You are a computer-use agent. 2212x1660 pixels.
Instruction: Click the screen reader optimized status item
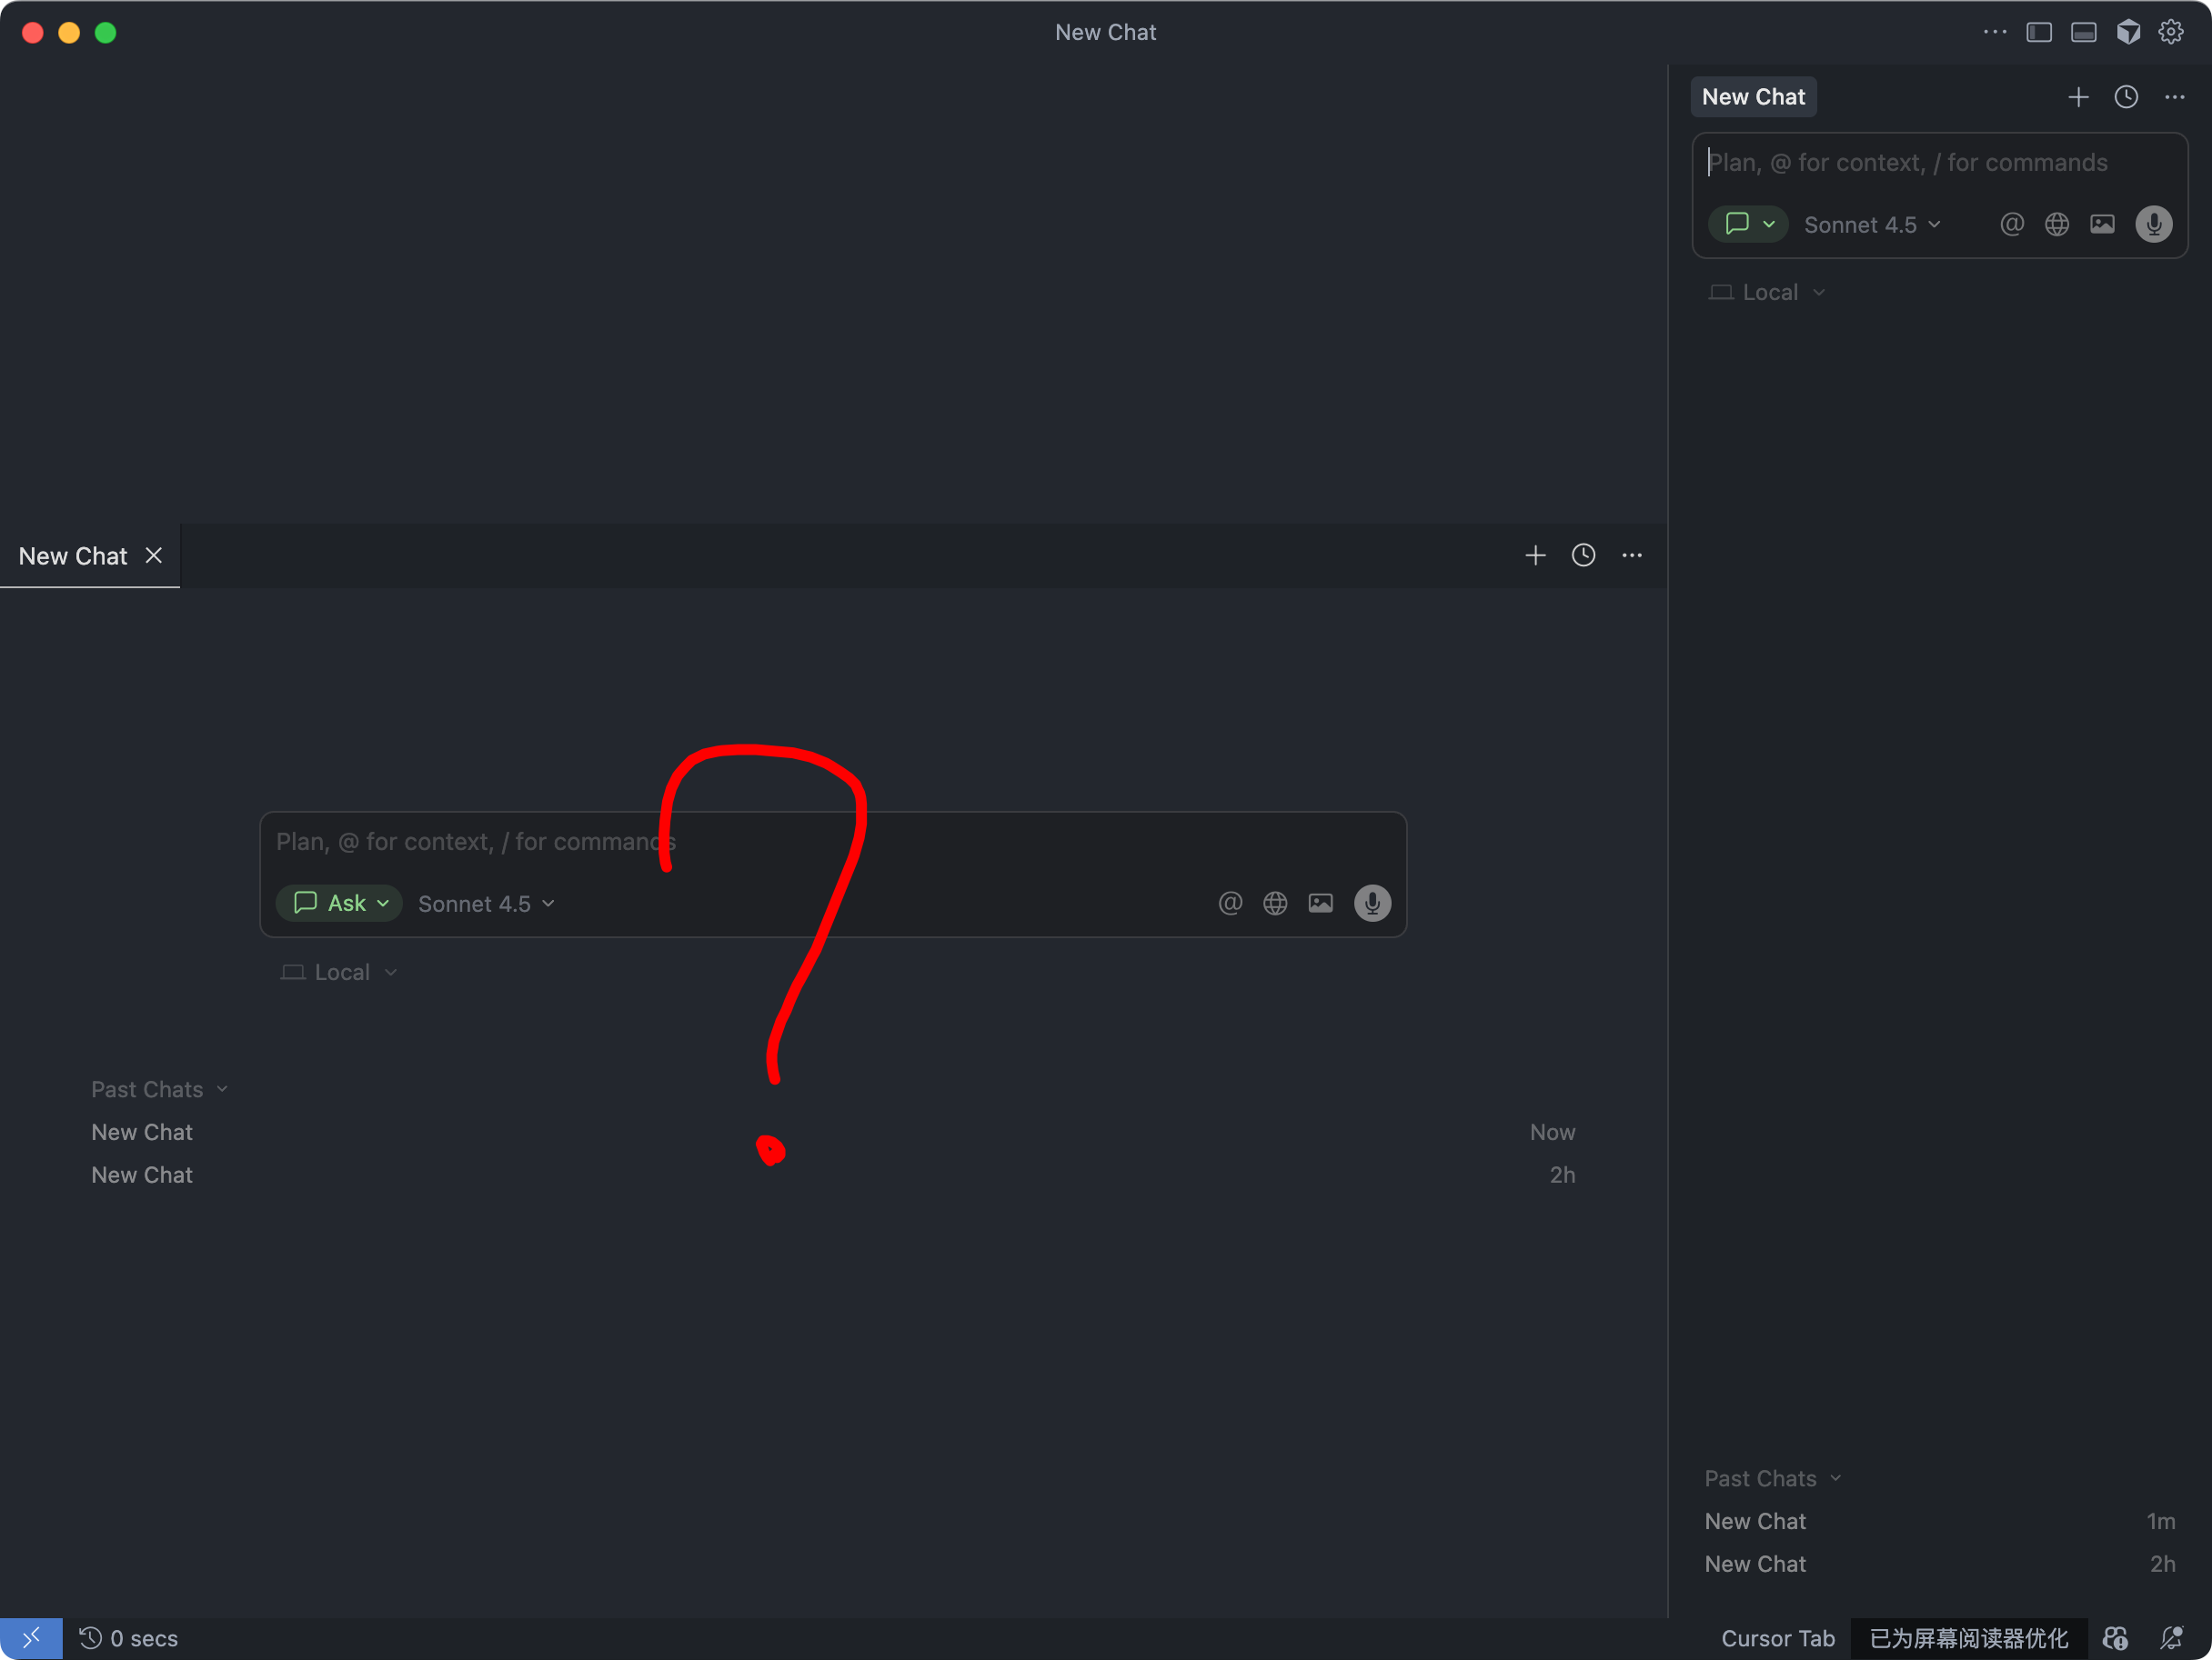coord(1968,1638)
